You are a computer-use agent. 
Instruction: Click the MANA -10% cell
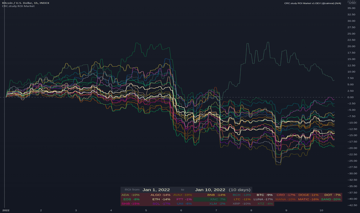[x=285, y=199]
